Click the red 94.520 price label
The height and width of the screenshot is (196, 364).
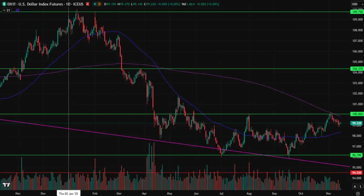[x=357, y=173]
